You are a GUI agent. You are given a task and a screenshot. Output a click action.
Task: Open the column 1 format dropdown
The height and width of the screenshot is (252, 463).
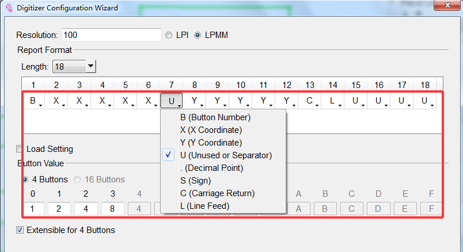[x=33, y=101]
